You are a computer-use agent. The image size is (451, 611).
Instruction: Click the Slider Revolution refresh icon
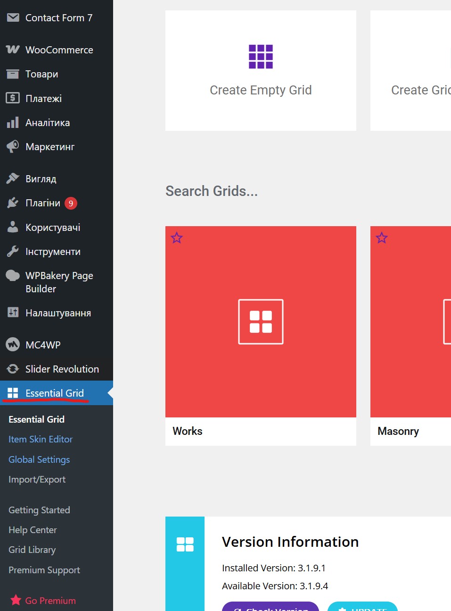pyautogui.click(x=13, y=369)
